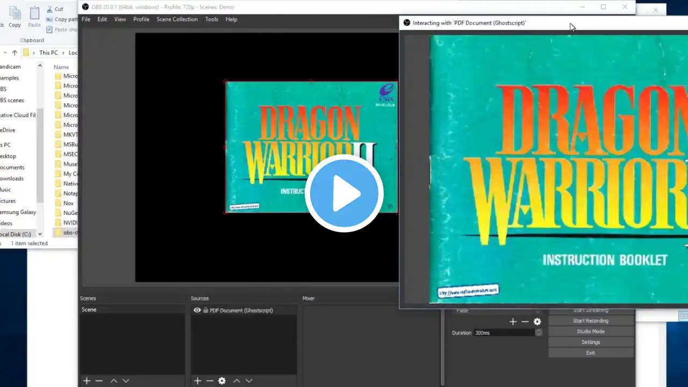Move scene up in Scenes panel
Screen dimensions: 688x387
click(x=113, y=381)
